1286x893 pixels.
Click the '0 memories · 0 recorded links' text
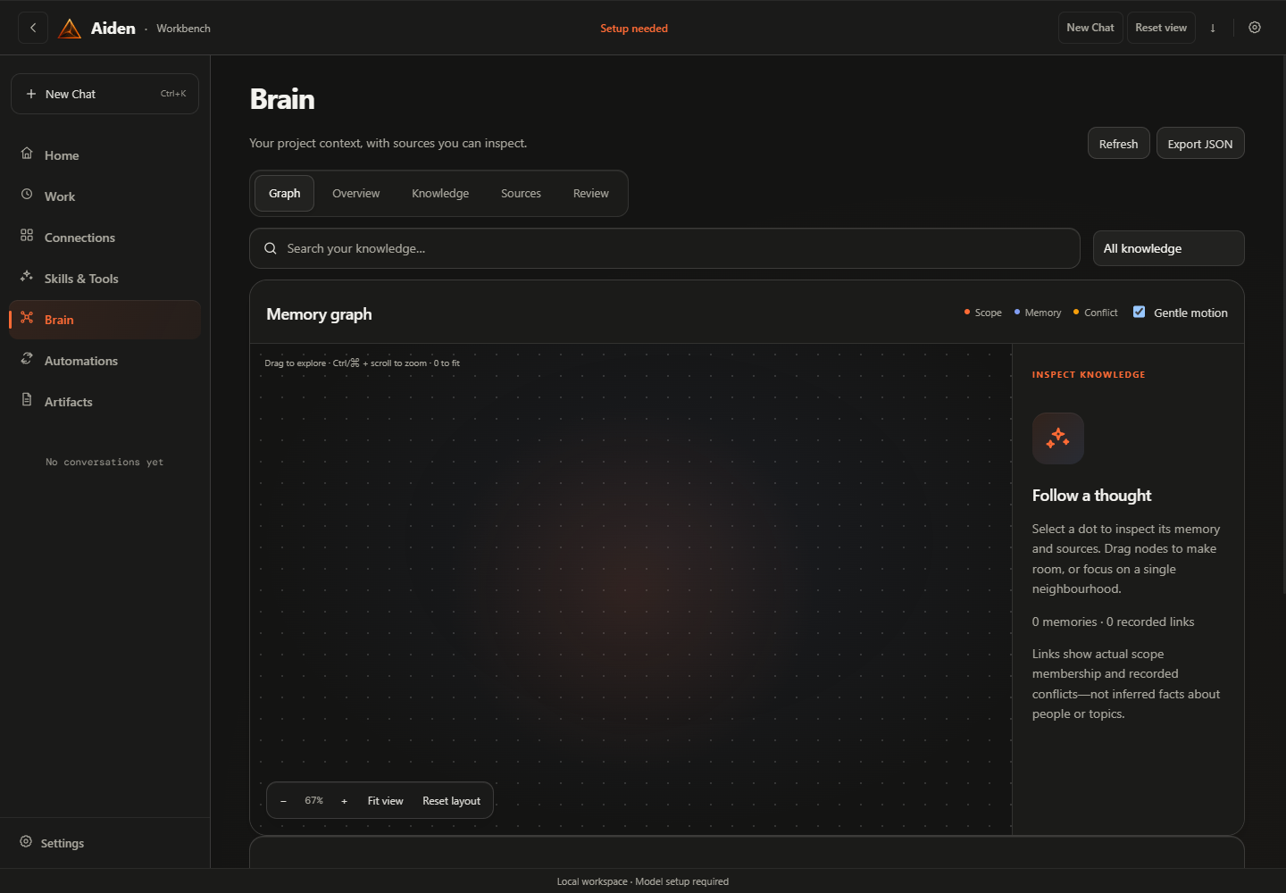click(x=1113, y=622)
